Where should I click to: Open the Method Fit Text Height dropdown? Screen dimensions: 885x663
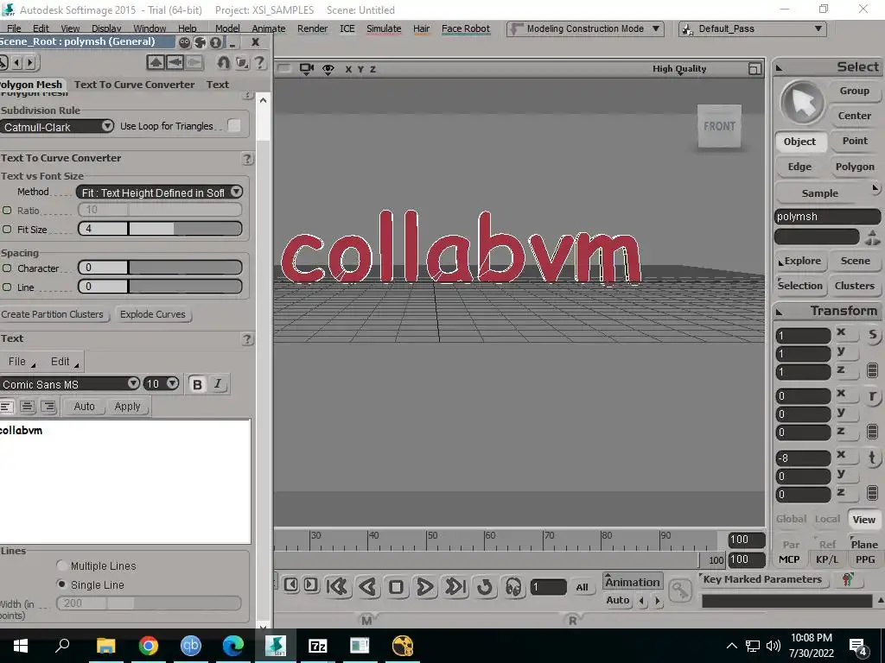[159, 193]
